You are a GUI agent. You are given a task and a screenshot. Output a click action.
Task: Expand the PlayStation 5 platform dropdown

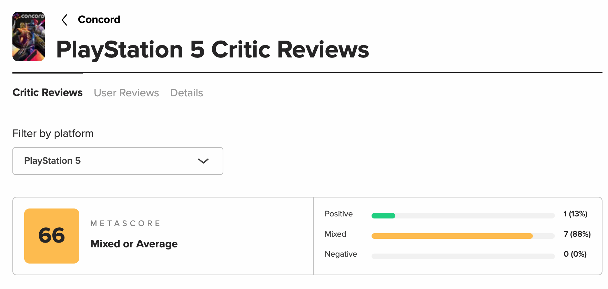point(118,161)
